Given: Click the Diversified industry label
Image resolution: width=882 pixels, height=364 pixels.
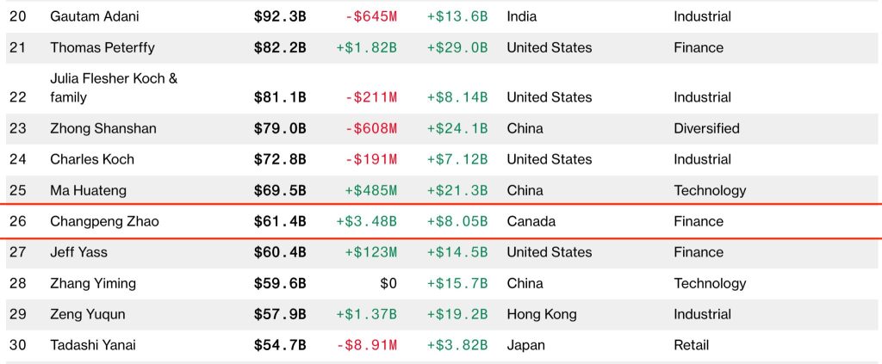Looking at the screenshot, I should coord(706,128).
